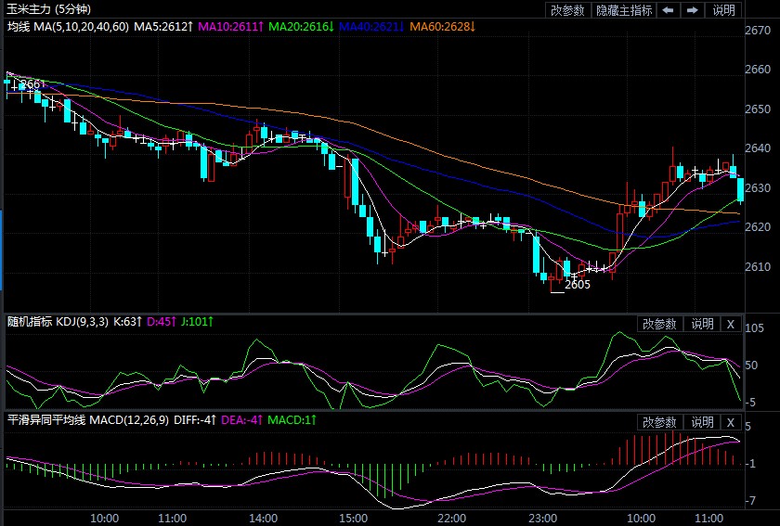Click 隐藏主指标 to hide main indicator
Screen dimensions: 780x526
pos(624,10)
